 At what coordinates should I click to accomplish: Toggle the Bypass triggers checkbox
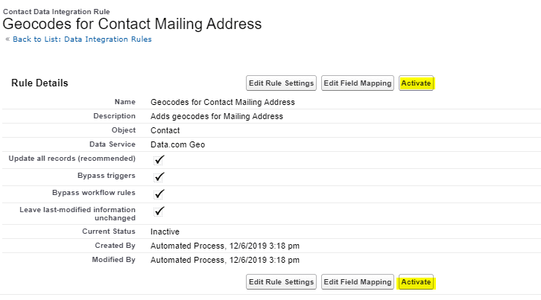(159, 176)
